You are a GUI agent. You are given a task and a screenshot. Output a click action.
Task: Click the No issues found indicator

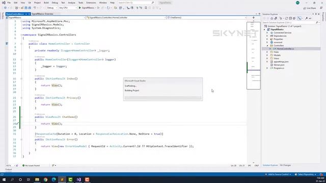31,166
